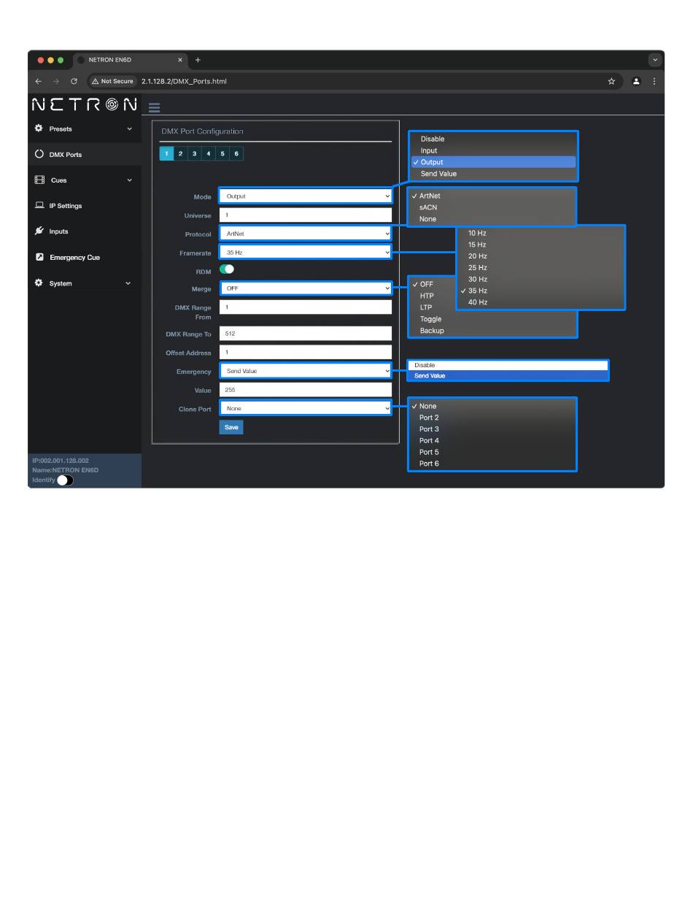
Task: Open the Protocol dropdown
Action: tap(306, 234)
